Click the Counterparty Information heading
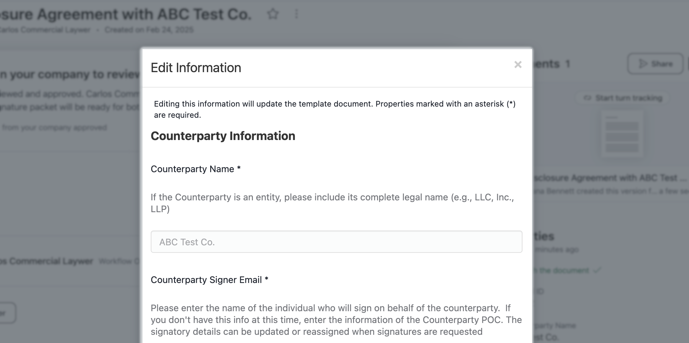Screen dimensions: 689x343 [x=223, y=136]
